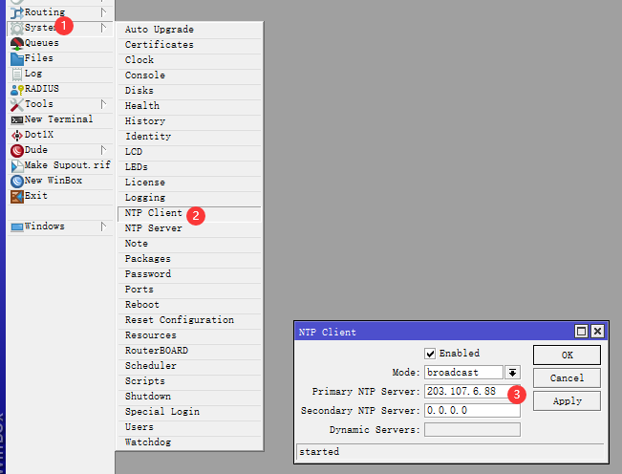Expand the Windows submenu arrow
Screen dimensions: 622x474
tap(103, 226)
